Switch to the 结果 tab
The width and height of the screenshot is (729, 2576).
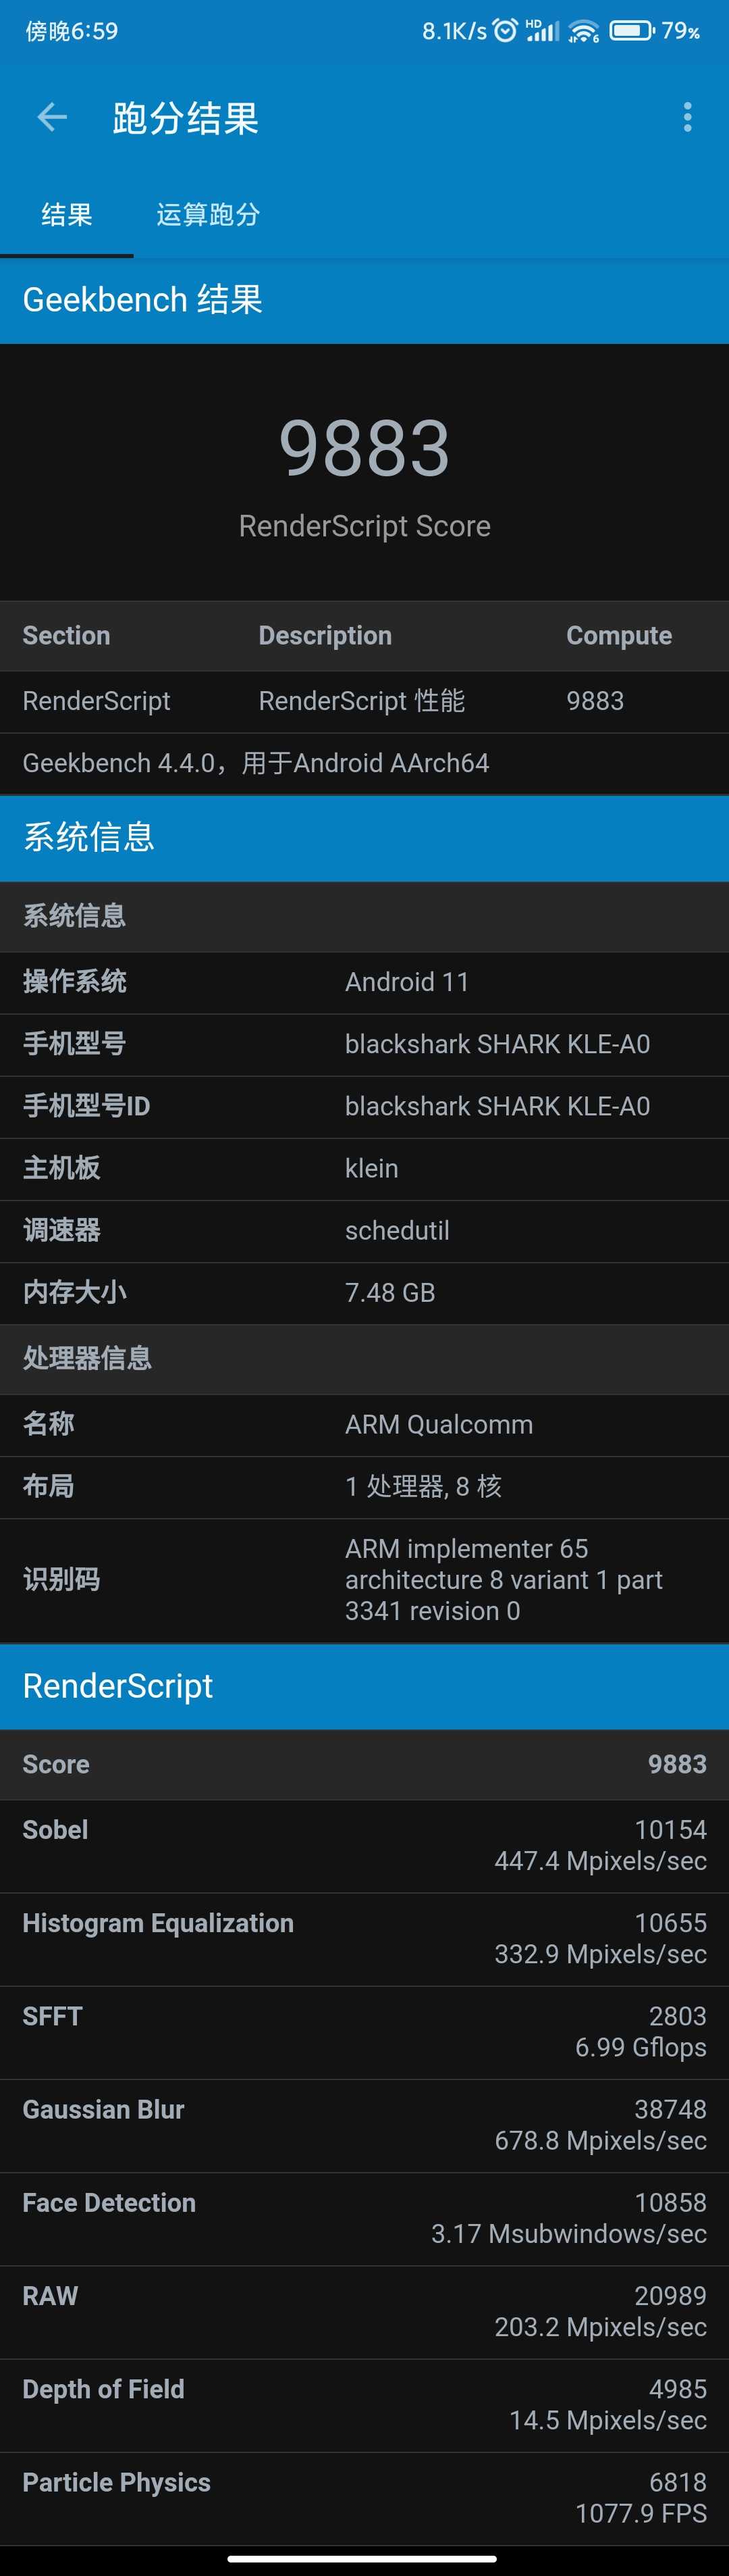point(67,215)
